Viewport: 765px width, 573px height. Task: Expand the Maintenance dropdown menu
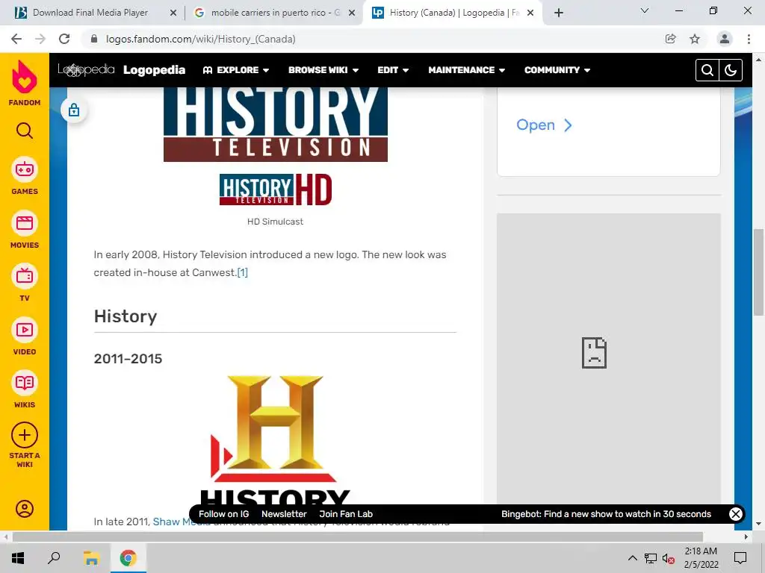pyautogui.click(x=466, y=70)
